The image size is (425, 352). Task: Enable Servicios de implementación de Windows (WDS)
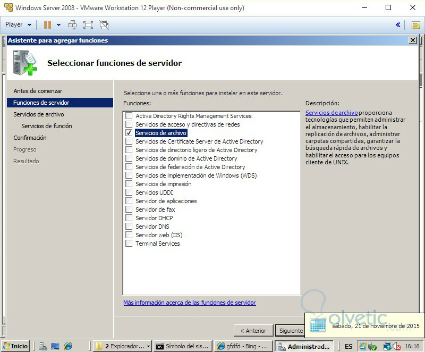click(x=129, y=175)
